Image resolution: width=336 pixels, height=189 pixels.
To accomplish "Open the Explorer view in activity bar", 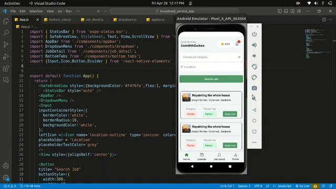I will tap(6, 21).
